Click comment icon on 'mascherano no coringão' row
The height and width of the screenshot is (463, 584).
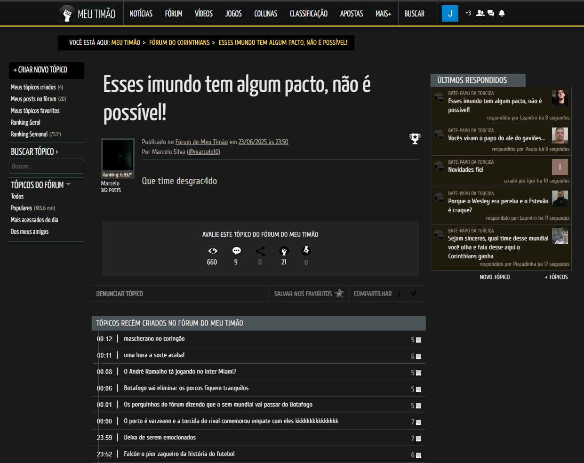click(418, 340)
